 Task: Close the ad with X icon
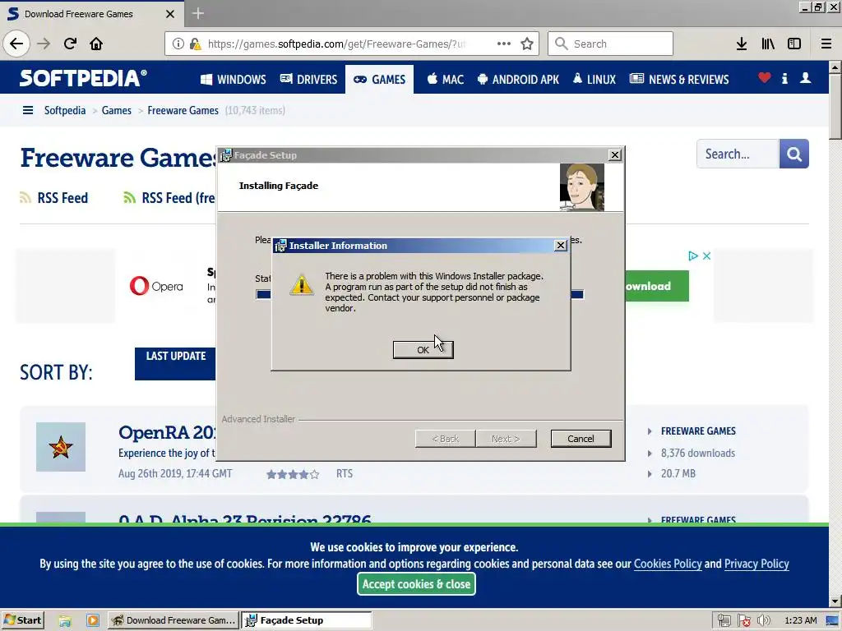coord(706,256)
